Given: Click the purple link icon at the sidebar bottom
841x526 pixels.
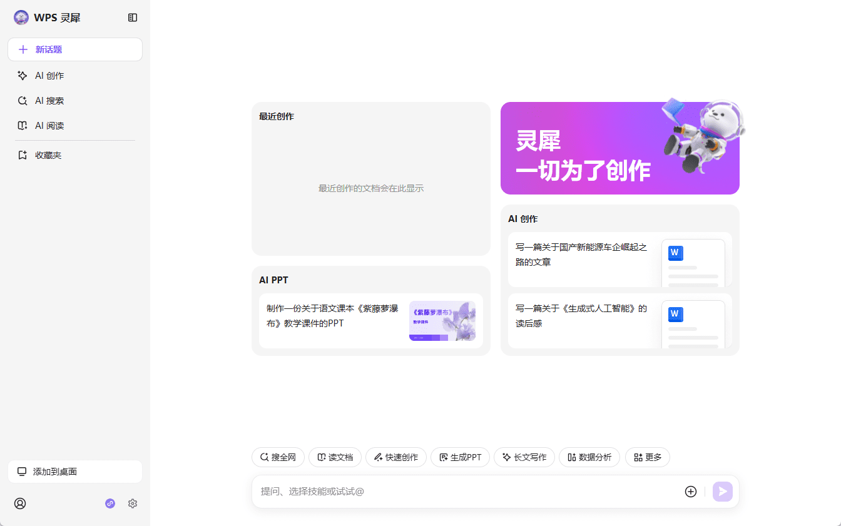Looking at the screenshot, I should click(x=110, y=503).
